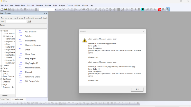Image resolution: width=191 pixels, height=107 pixels.
Task: Place a resistor from the bottom element toolbar
Action: click(x=6, y=103)
